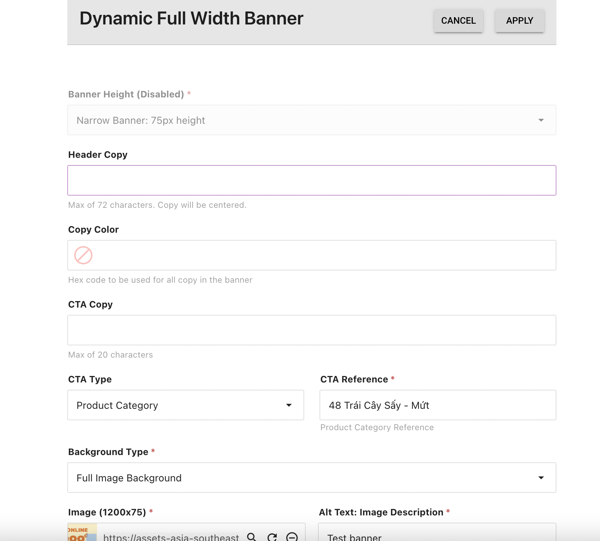
Task: Open the disabled Banner Height dropdown
Action: tap(541, 120)
